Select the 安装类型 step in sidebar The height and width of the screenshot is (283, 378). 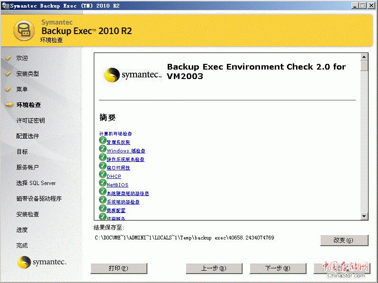(27, 73)
